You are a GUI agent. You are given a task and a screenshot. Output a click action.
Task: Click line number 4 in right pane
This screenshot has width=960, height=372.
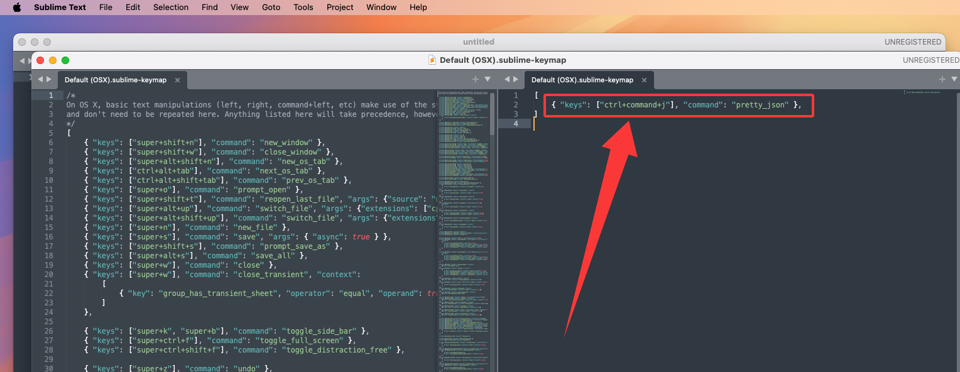[x=516, y=124]
